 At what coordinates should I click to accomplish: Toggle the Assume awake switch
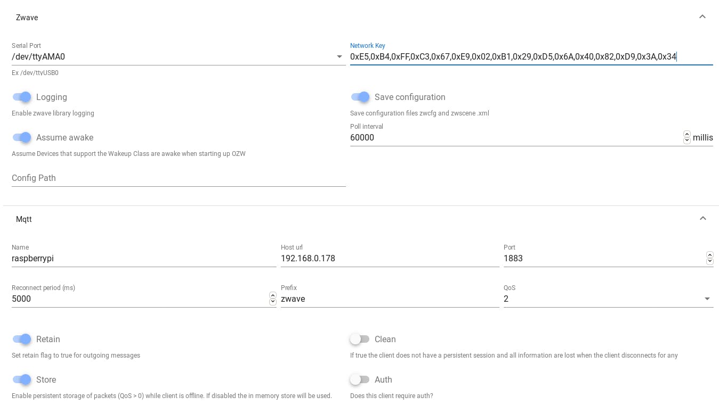(x=22, y=137)
